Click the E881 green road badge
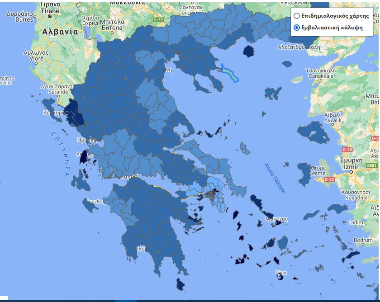The height and width of the screenshot is (302, 380). 372,165
